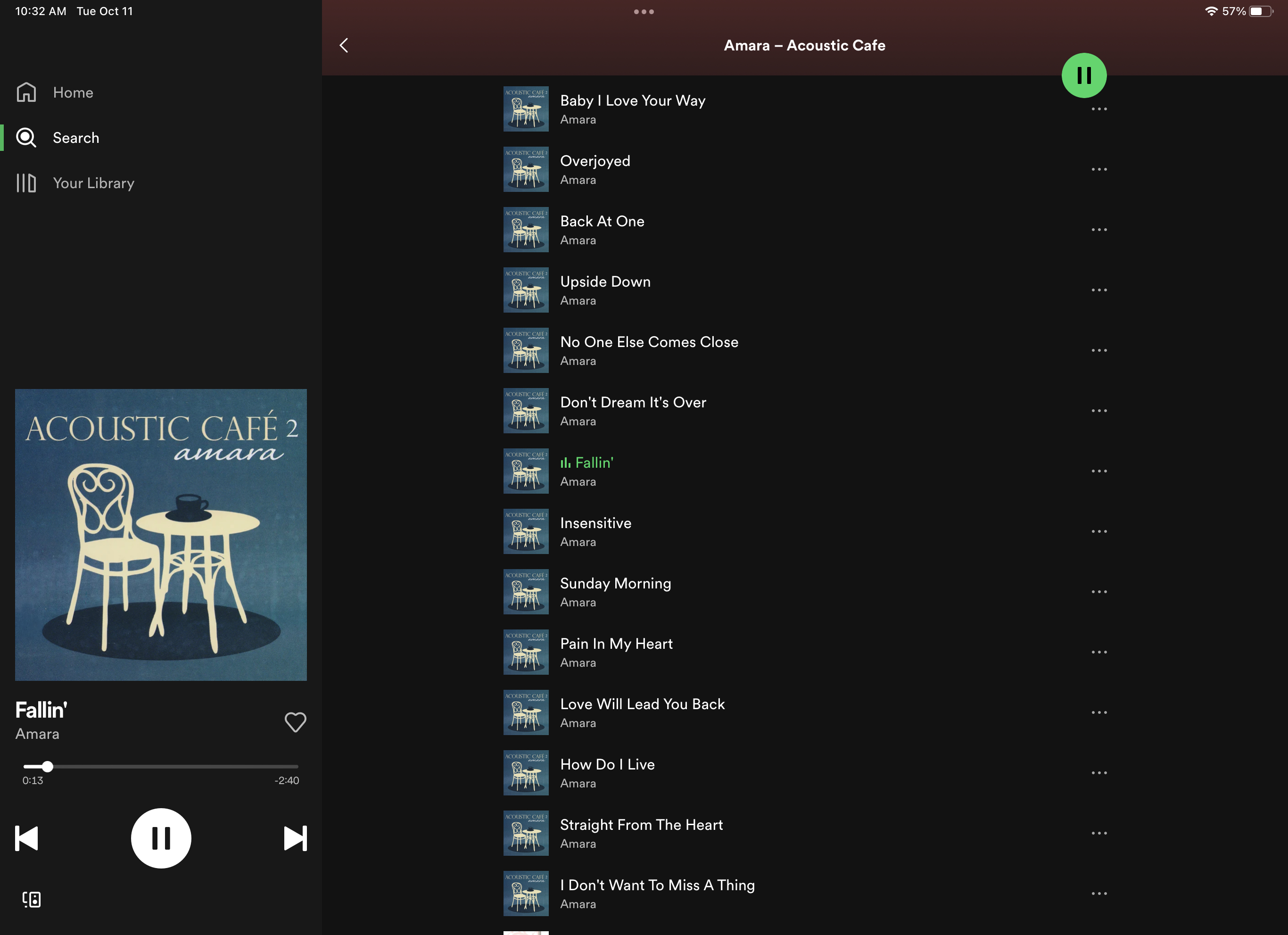This screenshot has height=935, width=1288.
Task: Open the three-dot multitasking menu at top
Action: [x=644, y=11]
